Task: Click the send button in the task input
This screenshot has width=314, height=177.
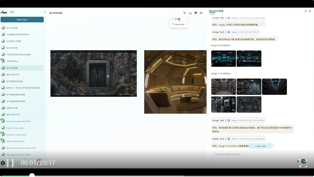Action: 304,161
